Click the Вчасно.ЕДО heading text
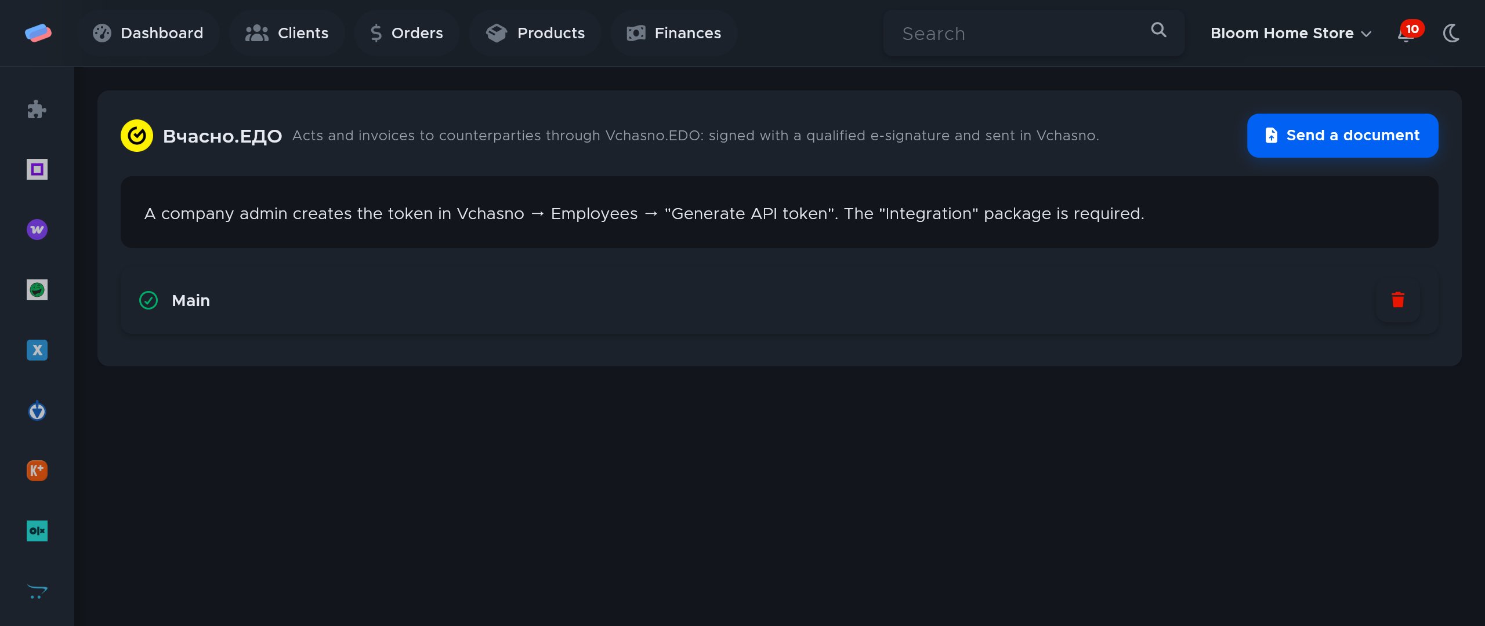The height and width of the screenshot is (626, 1485). point(222,136)
